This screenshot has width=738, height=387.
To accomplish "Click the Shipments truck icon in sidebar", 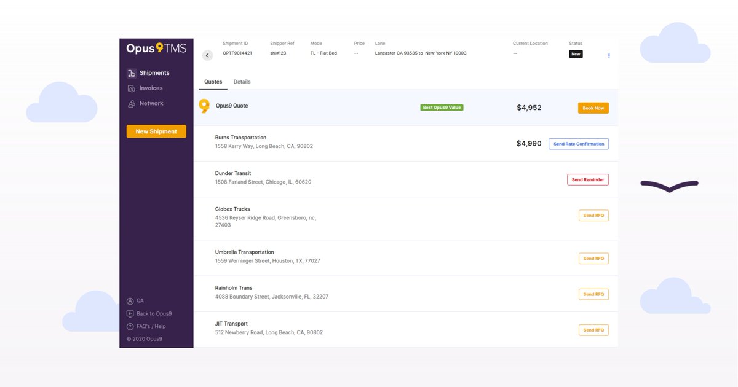I will point(131,73).
